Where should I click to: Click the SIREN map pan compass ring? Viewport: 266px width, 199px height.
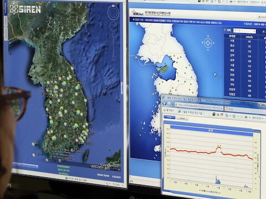click(x=114, y=13)
